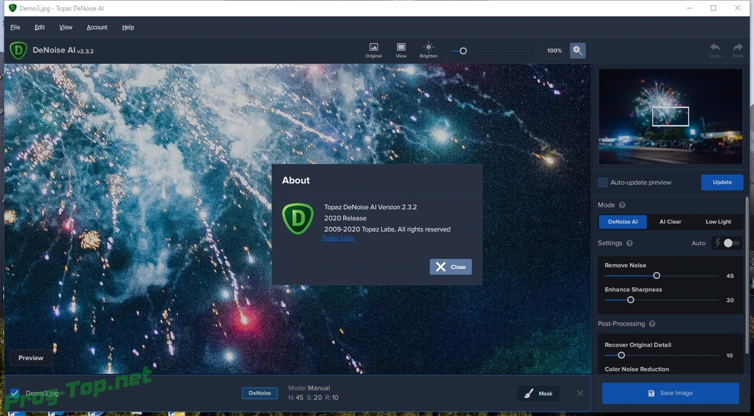This screenshot has height=416, width=754.
Task: Open the Edit menu
Action: 40,27
